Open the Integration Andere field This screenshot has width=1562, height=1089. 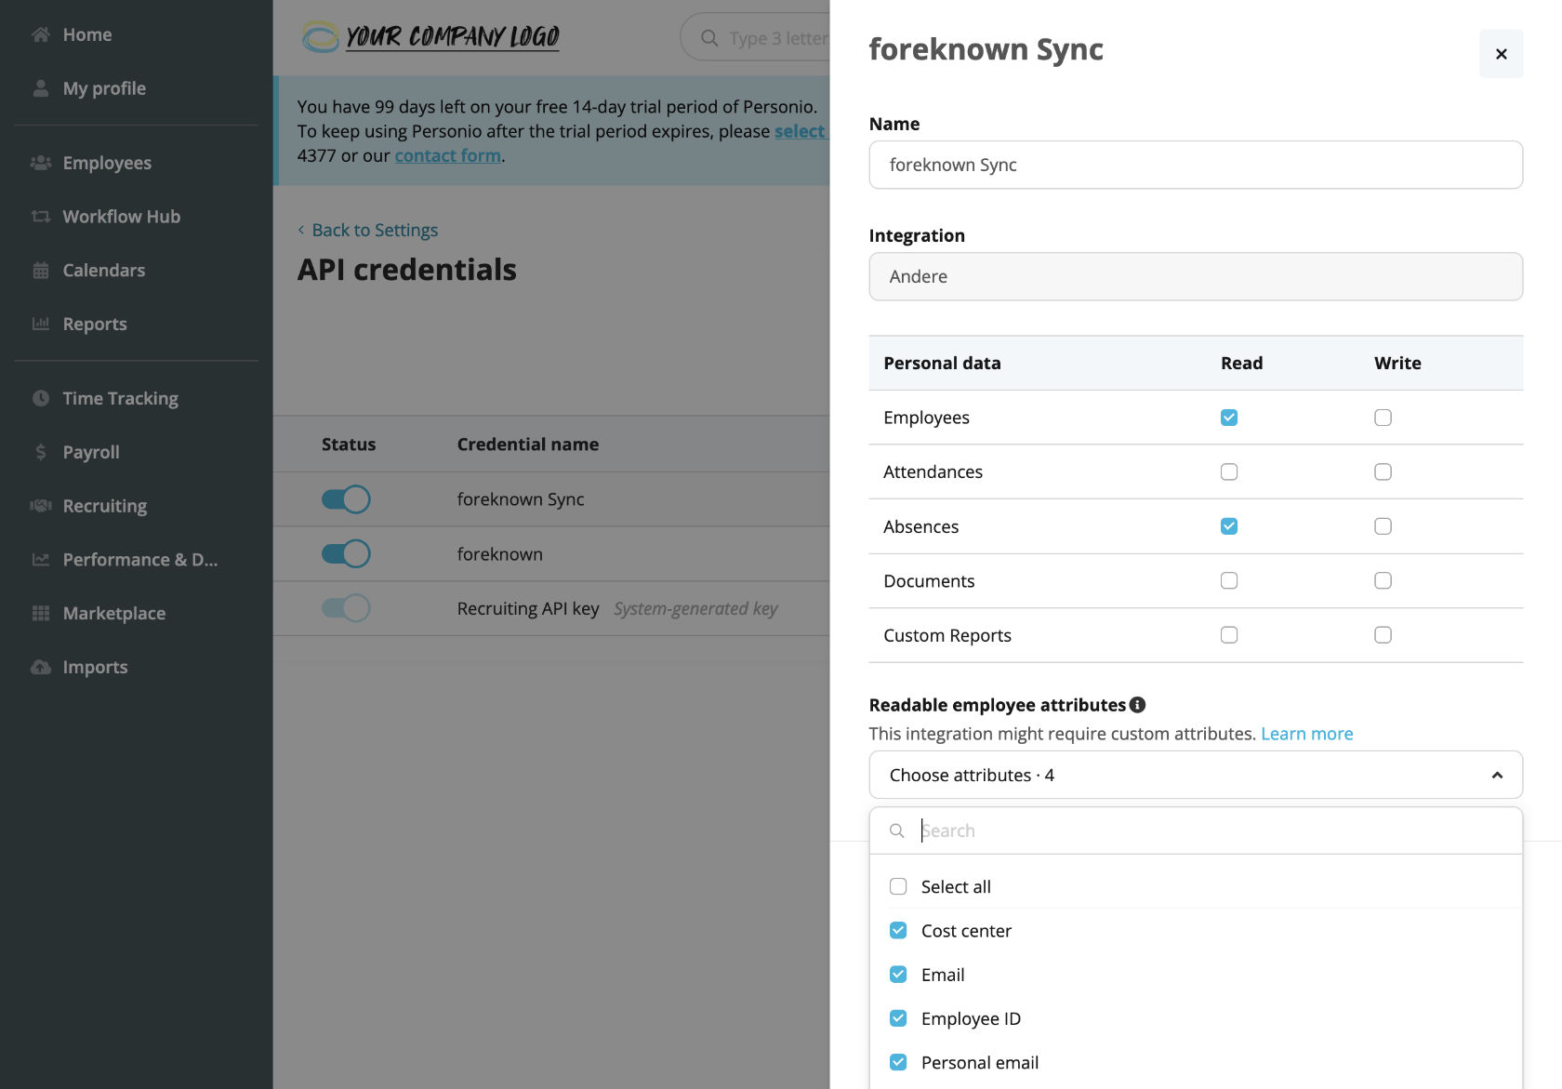click(1196, 276)
